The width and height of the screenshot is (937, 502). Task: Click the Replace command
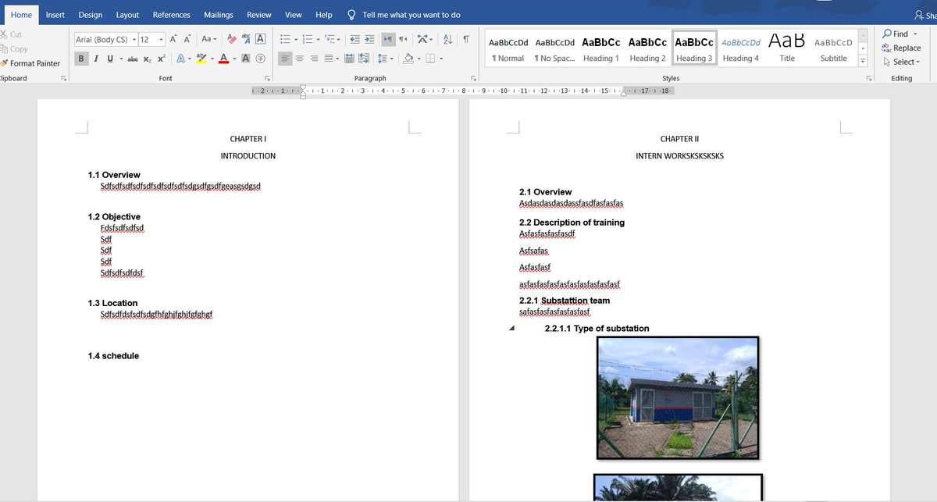[x=901, y=48]
